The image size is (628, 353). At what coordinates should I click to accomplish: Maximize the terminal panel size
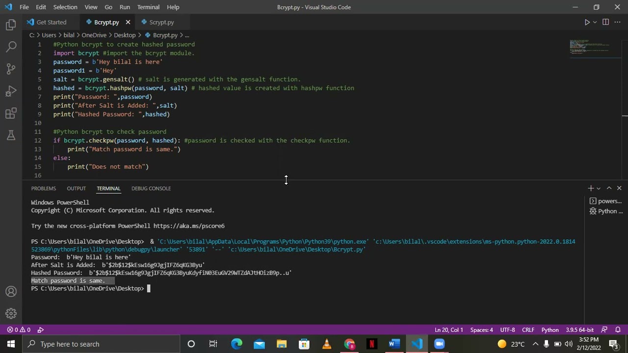609,188
